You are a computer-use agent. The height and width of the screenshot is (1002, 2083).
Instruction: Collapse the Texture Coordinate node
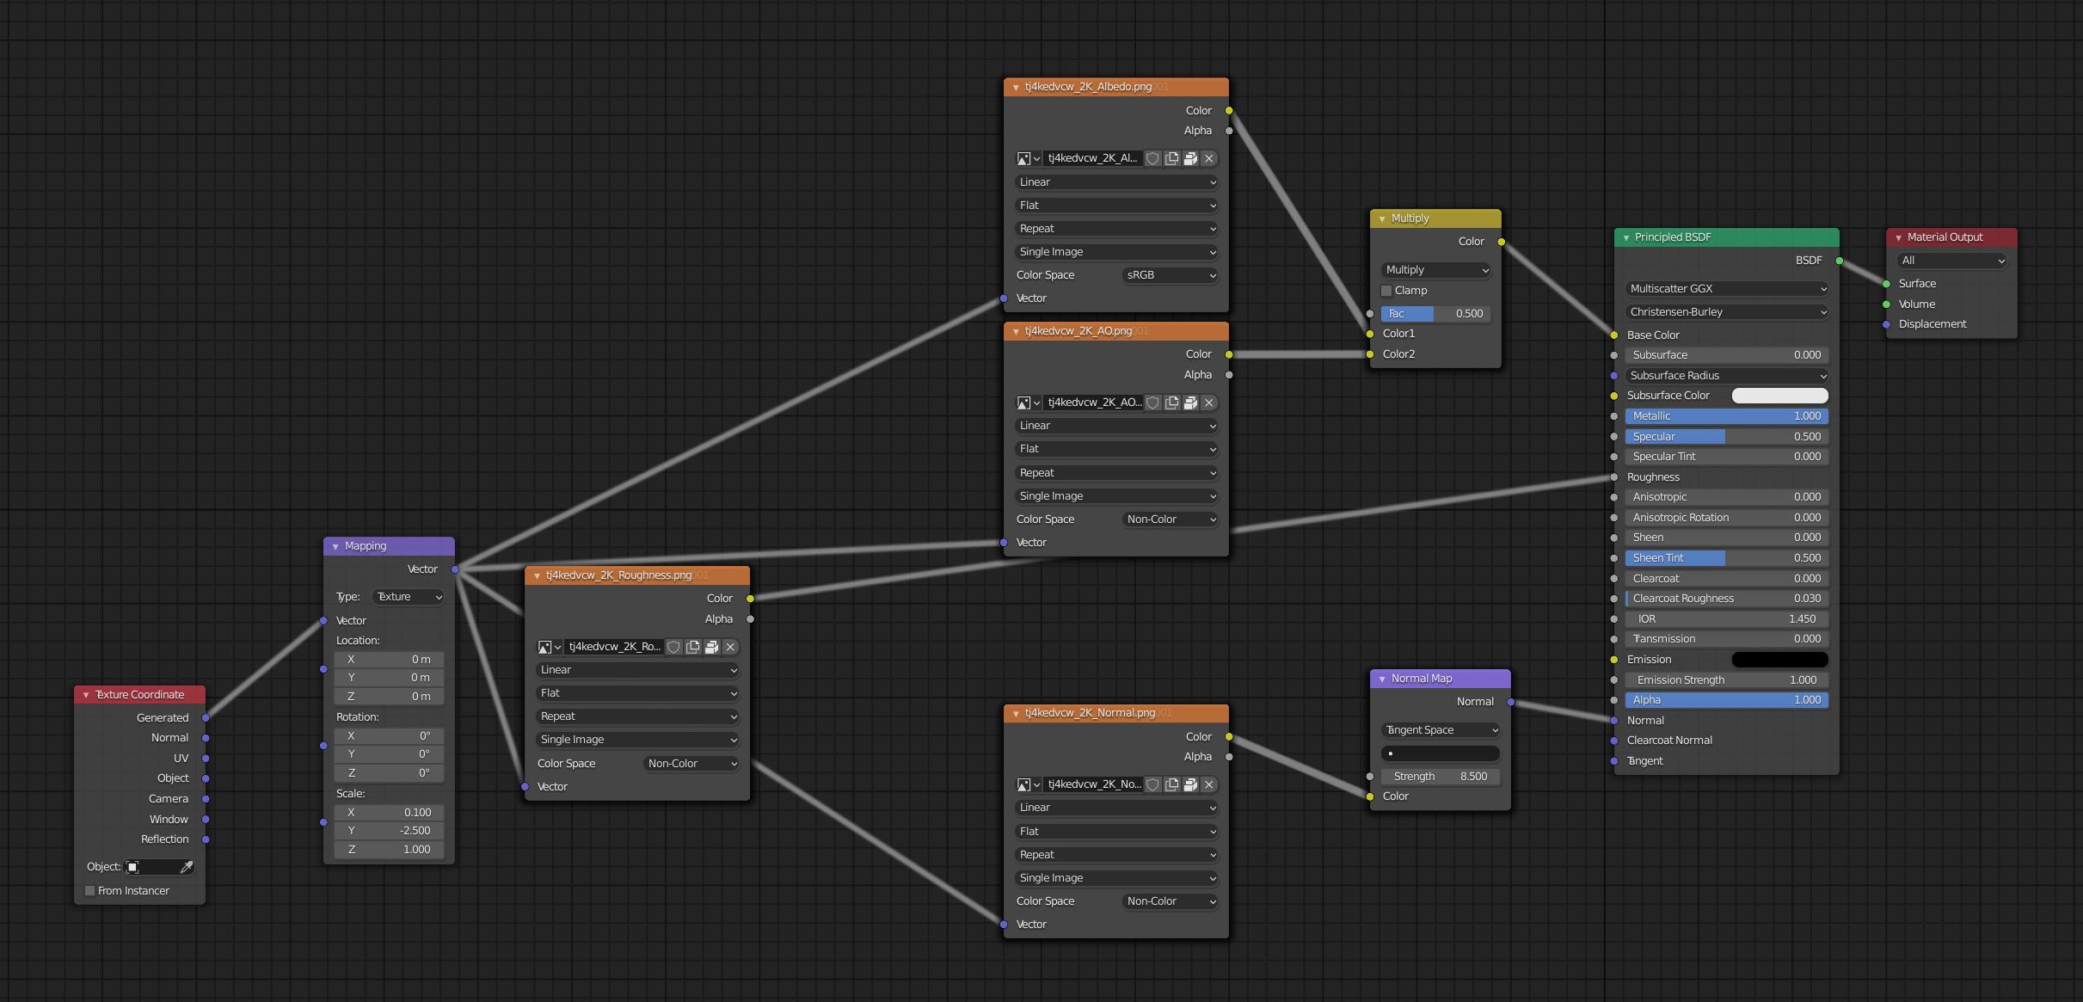pyautogui.click(x=86, y=695)
